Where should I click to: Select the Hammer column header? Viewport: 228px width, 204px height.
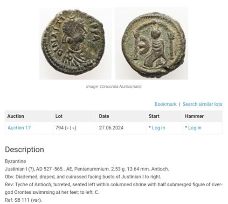tap(194, 116)
